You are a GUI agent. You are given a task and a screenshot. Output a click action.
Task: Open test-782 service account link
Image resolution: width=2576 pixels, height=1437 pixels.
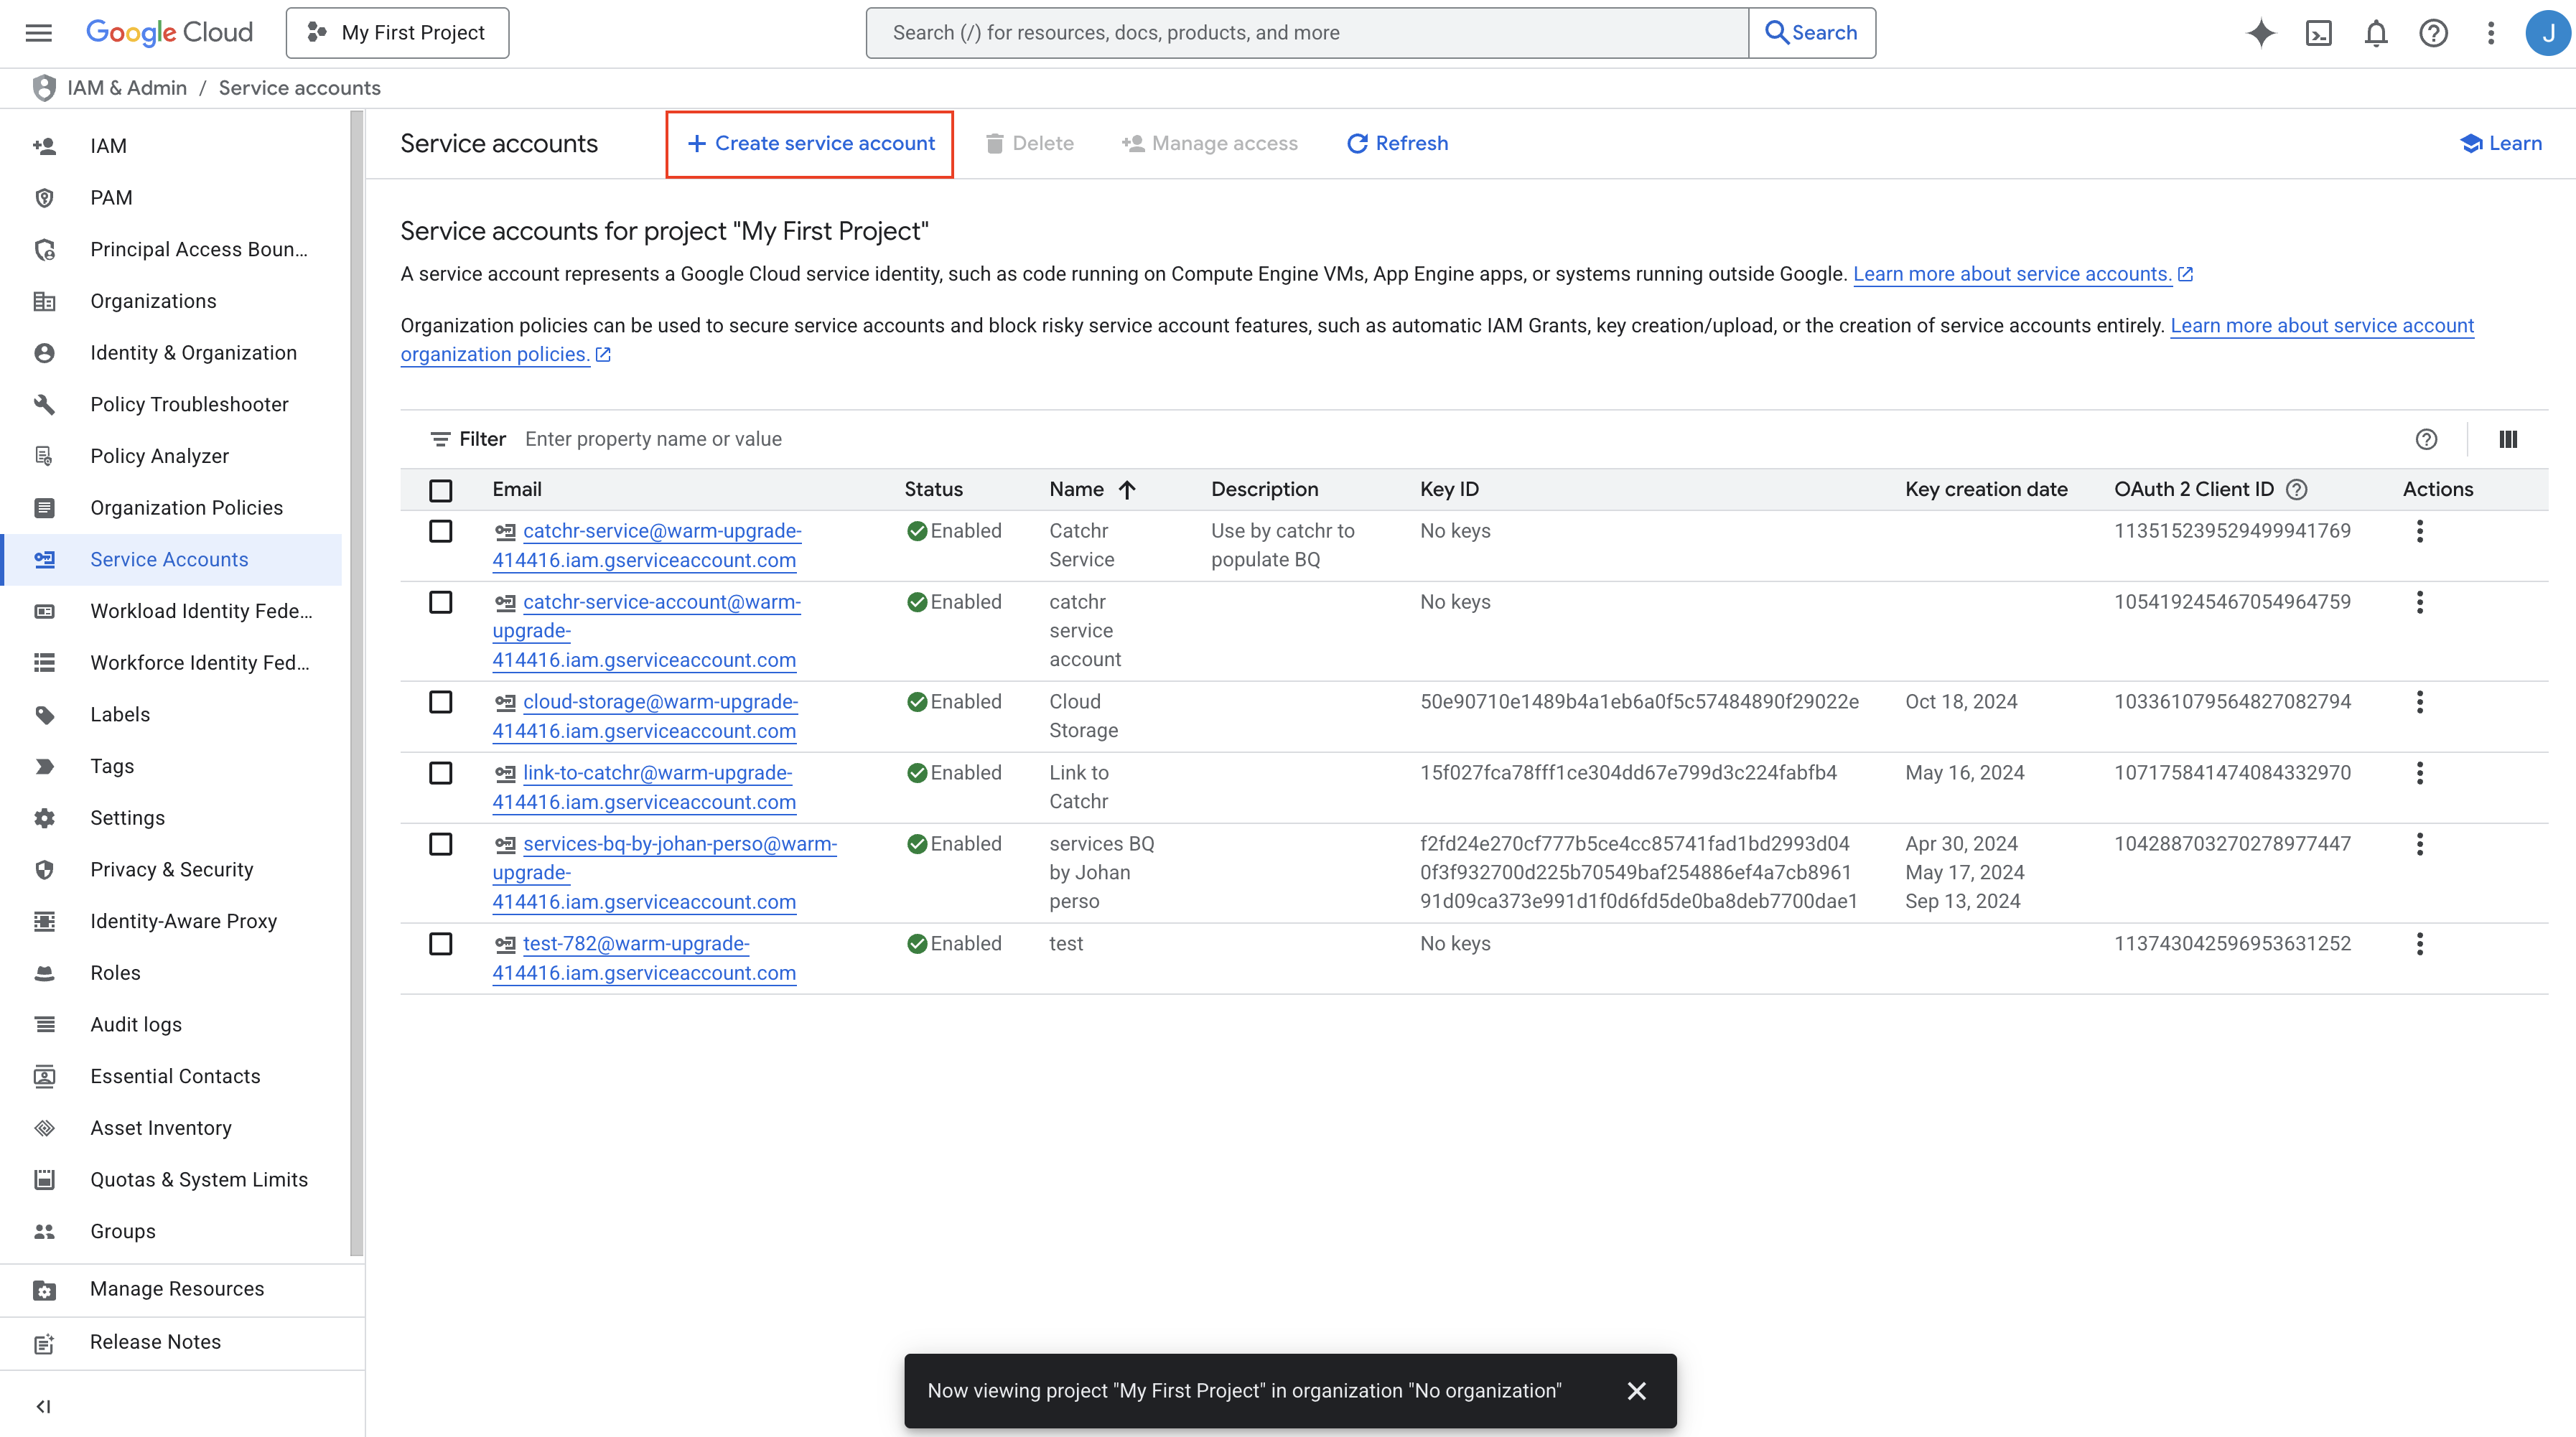coord(644,958)
